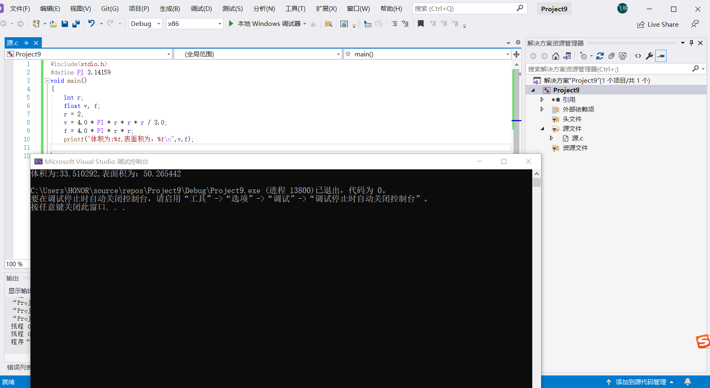Open the 文件(F) menu
The image size is (710, 388).
click(20, 9)
